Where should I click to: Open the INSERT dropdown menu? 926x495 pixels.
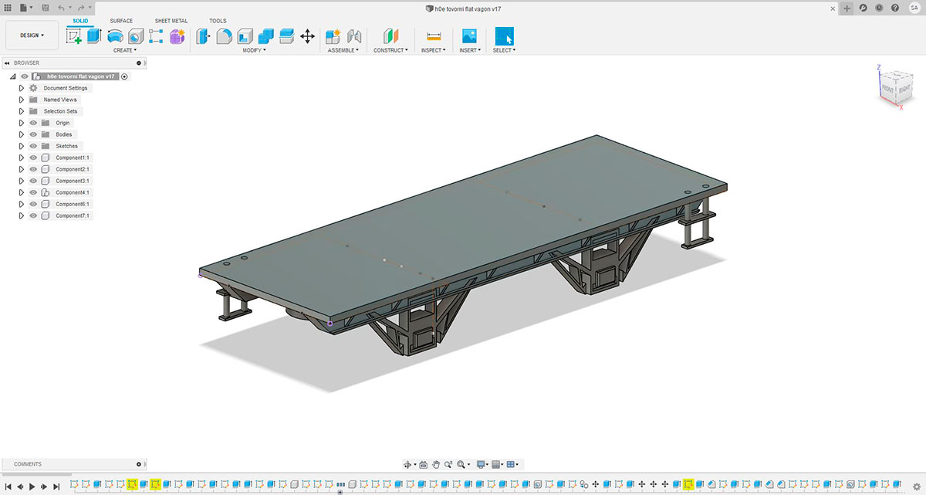coord(469,50)
